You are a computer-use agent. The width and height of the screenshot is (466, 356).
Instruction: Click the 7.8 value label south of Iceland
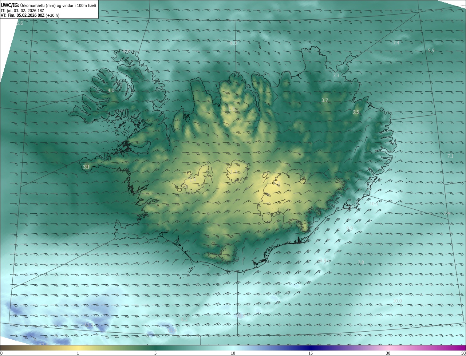click(361, 262)
